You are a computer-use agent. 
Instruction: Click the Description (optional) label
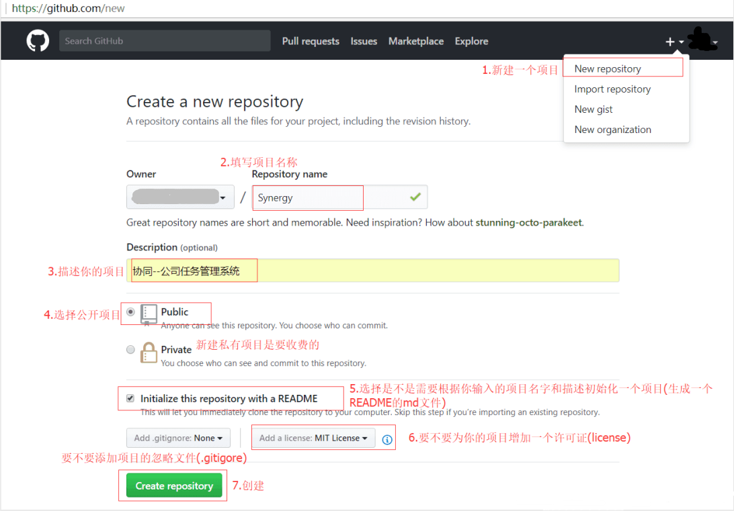point(172,247)
